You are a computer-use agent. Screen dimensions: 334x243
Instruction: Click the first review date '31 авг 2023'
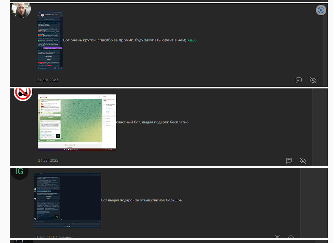click(48, 80)
